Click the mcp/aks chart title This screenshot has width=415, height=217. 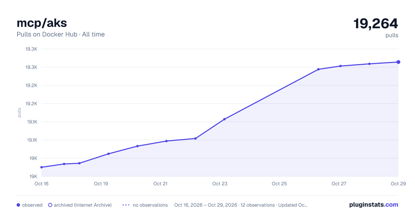click(x=42, y=23)
